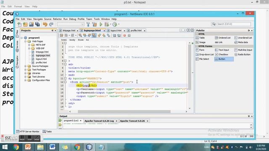Open the Navigate menu
The image size is (269, 151).
[38, 19]
